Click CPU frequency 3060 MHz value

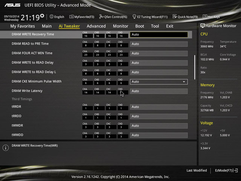coord(207,46)
